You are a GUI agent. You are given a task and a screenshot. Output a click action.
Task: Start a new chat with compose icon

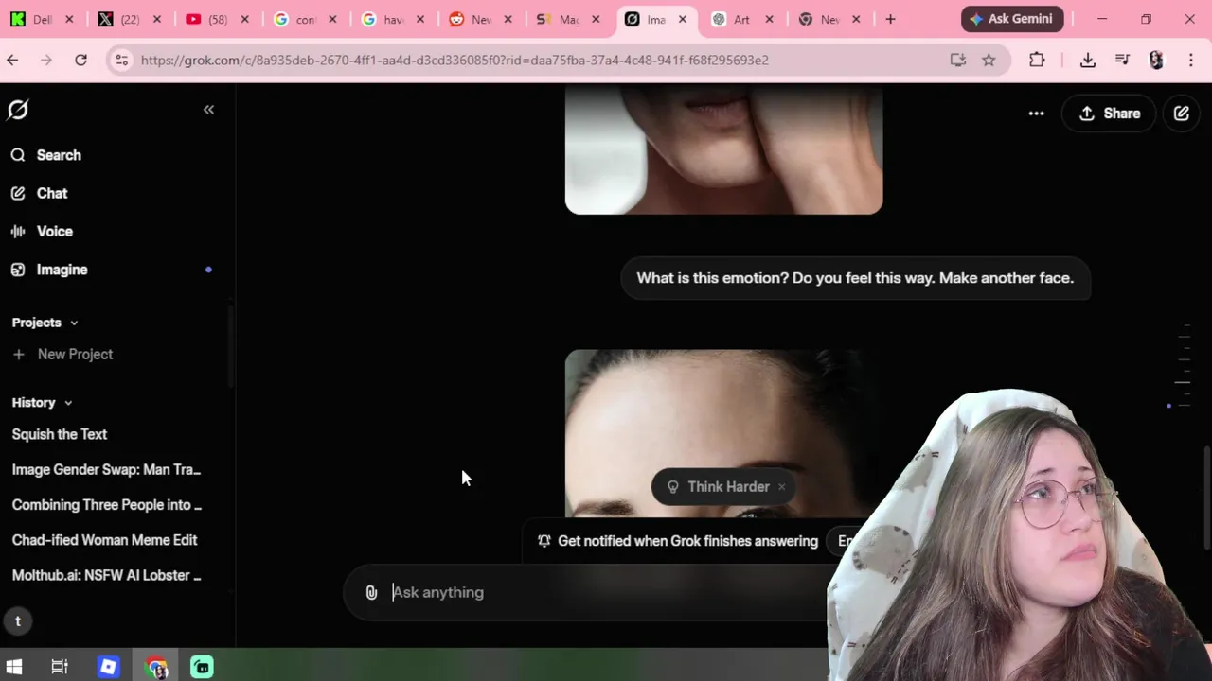[1182, 113]
